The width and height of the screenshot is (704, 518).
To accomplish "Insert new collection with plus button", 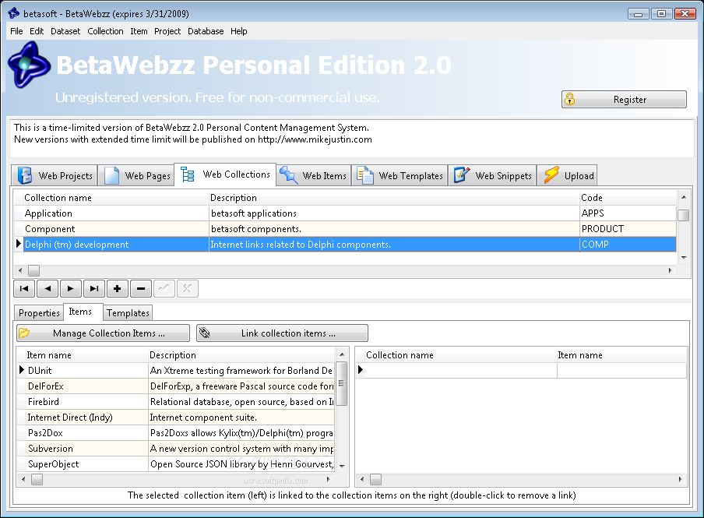I will tap(118, 288).
